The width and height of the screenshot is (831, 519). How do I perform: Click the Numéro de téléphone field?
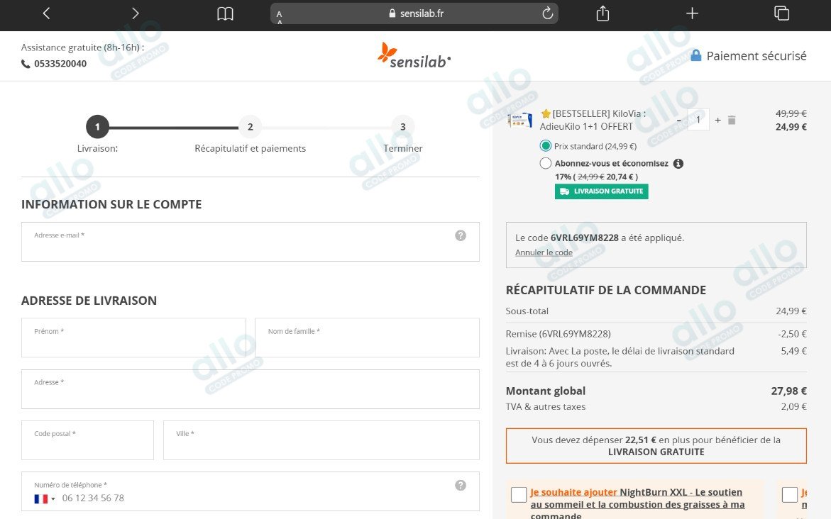250,491
